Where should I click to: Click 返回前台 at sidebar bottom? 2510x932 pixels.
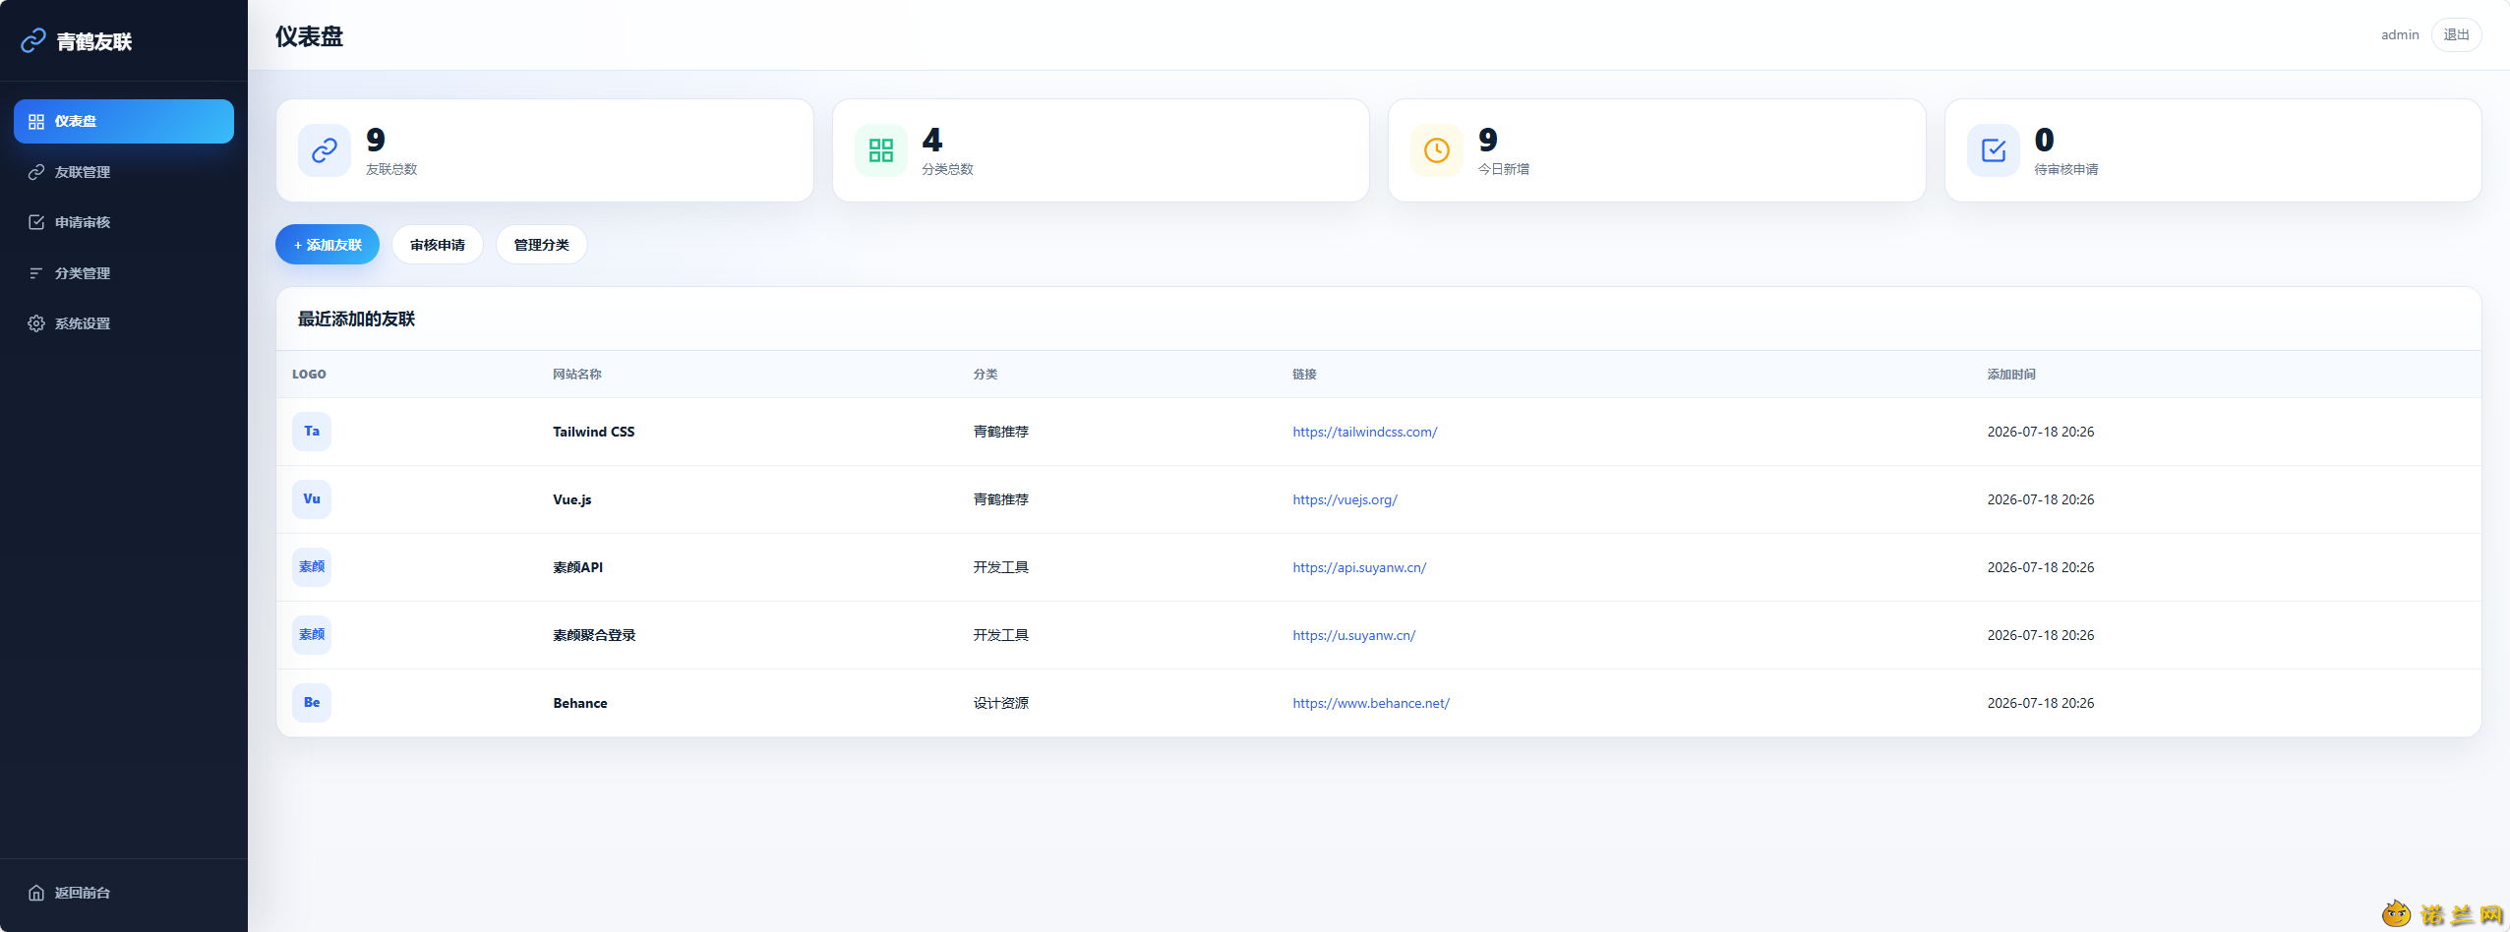tap(124, 893)
